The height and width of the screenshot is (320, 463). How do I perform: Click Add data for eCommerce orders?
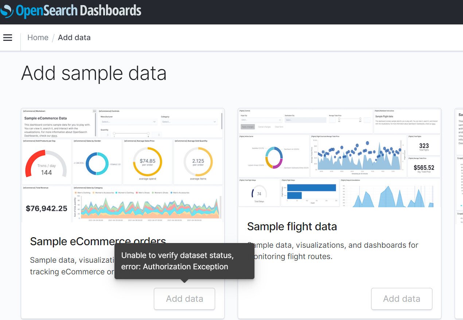tap(184, 299)
